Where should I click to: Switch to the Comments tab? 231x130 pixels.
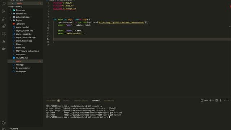coord(109,101)
